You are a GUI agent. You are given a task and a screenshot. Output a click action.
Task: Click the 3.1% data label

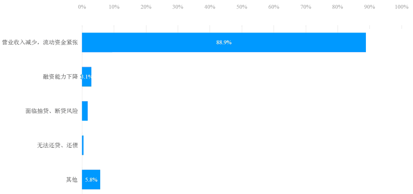click(86, 77)
